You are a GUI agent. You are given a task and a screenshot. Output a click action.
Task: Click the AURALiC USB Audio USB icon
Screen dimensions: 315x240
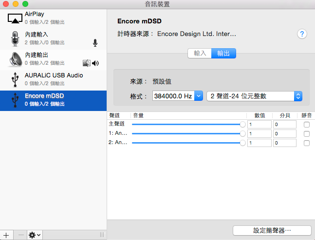pos(15,80)
